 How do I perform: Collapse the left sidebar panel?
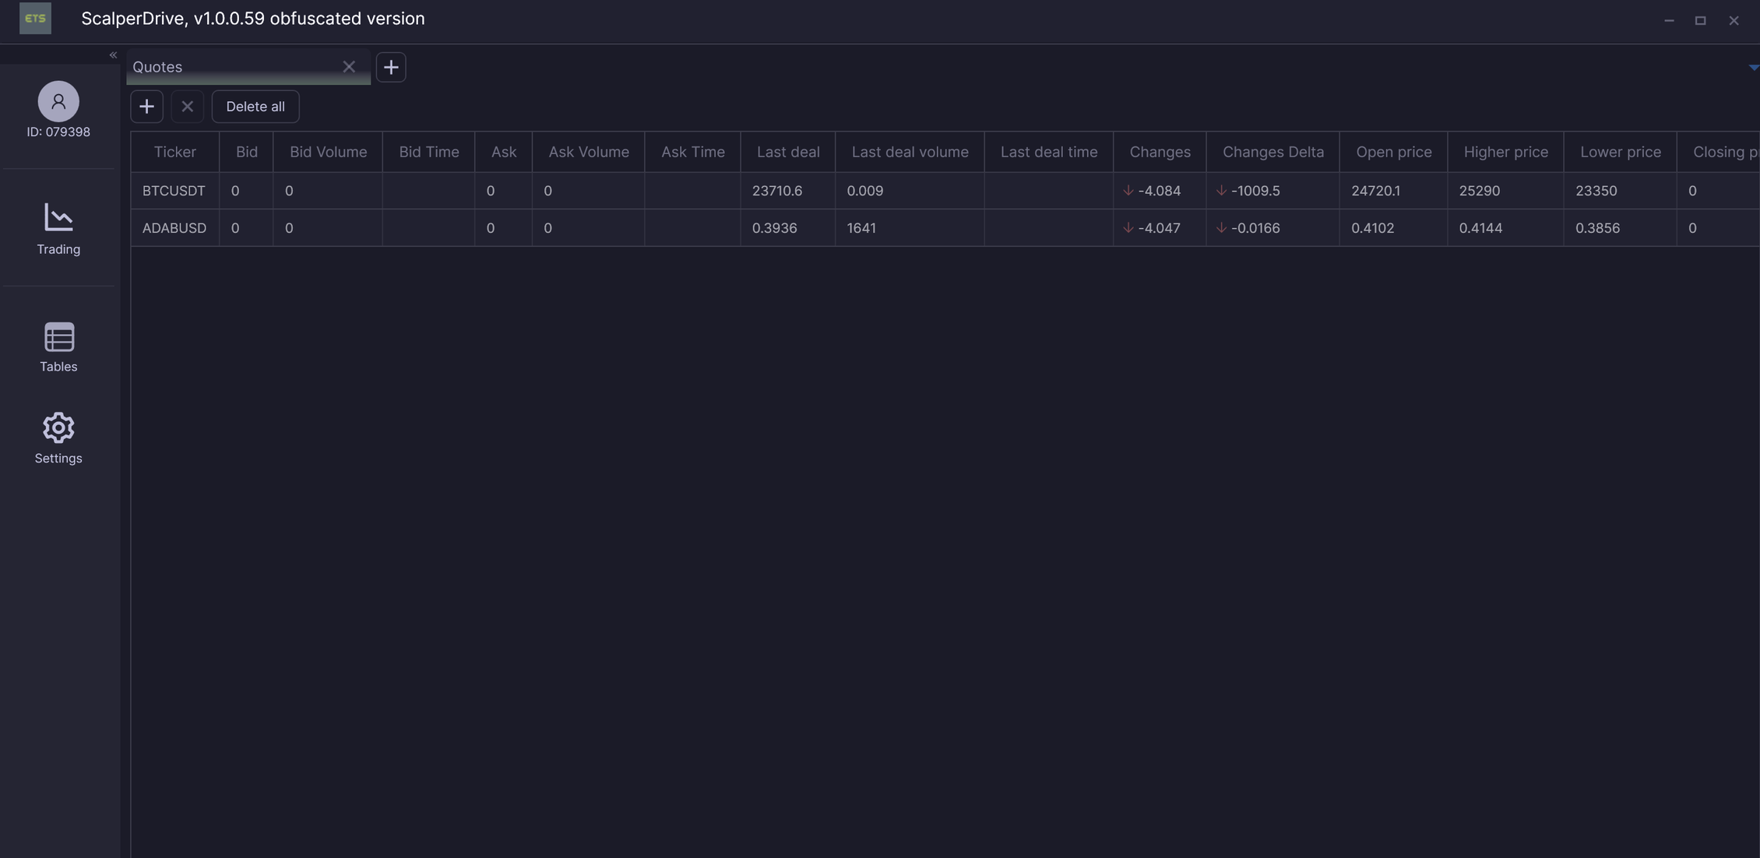(113, 55)
